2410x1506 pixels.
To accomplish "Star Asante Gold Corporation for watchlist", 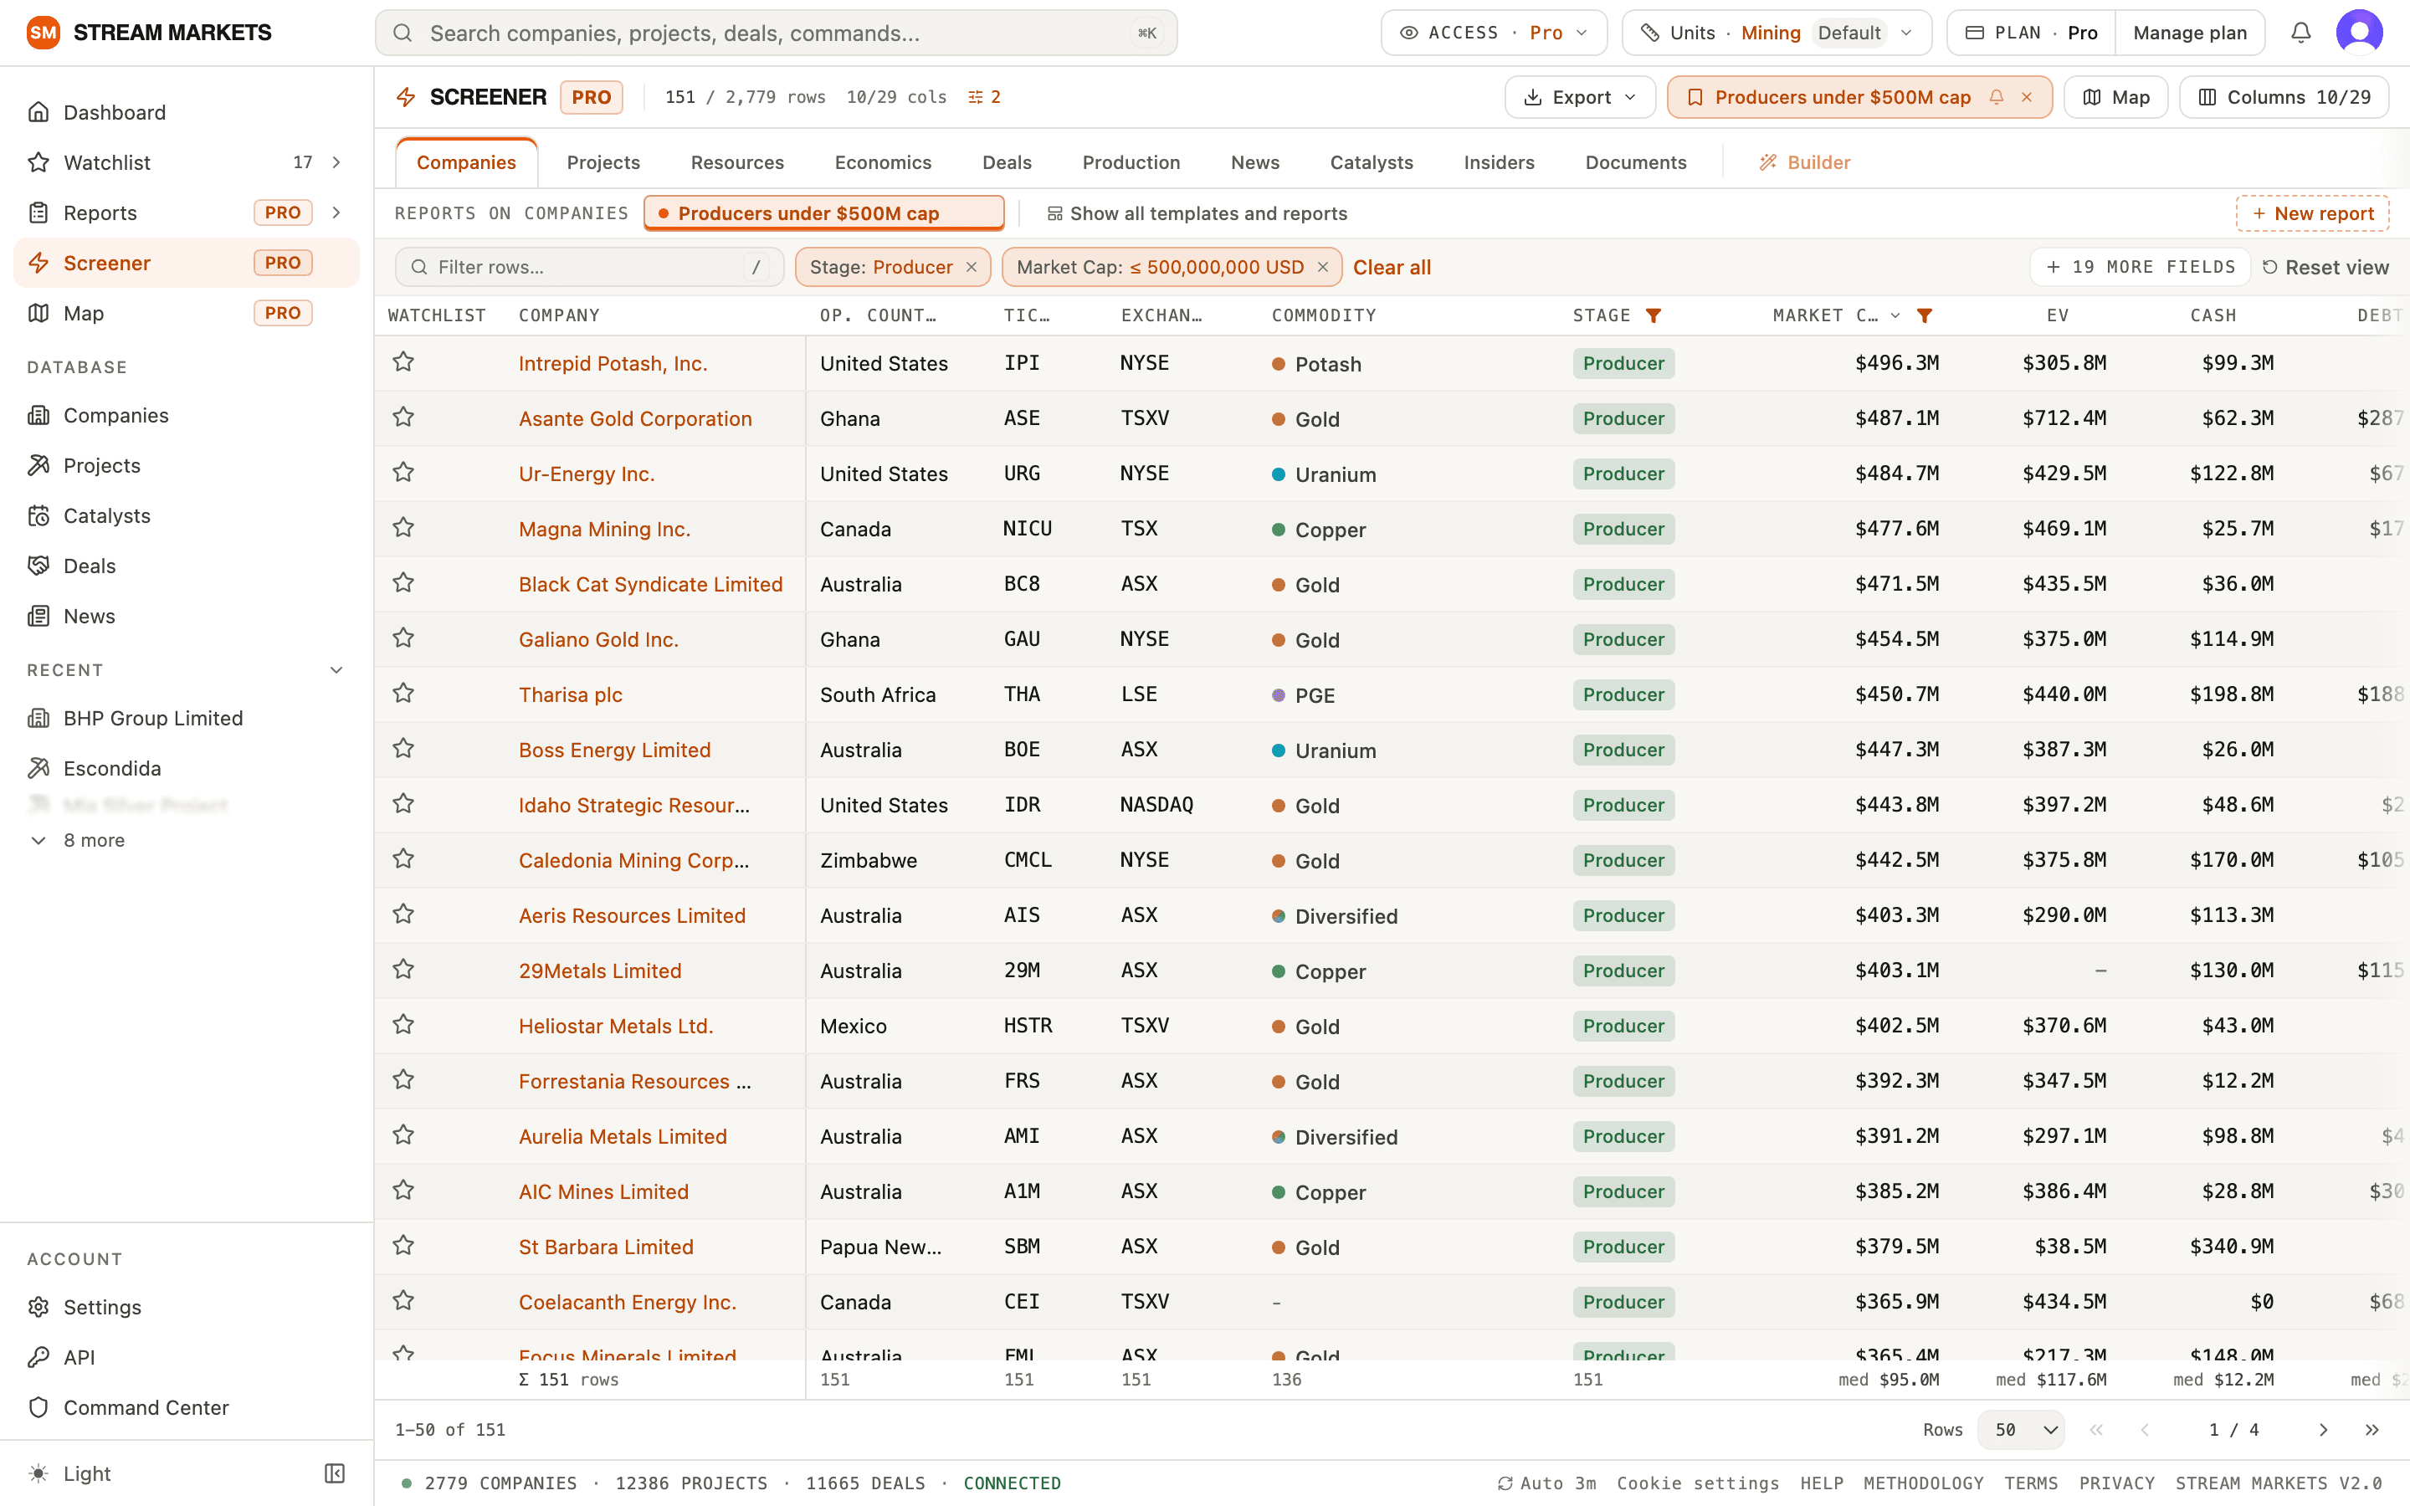I will pyautogui.click(x=403, y=417).
